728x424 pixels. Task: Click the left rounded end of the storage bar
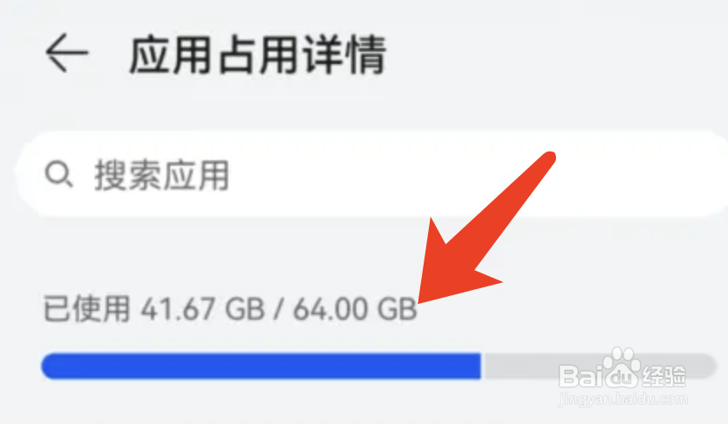[x=50, y=366]
